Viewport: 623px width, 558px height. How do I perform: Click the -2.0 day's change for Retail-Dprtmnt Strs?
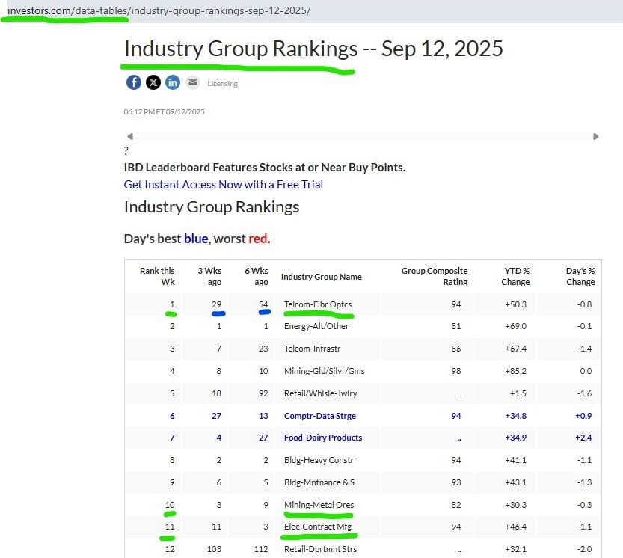pos(584,549)
